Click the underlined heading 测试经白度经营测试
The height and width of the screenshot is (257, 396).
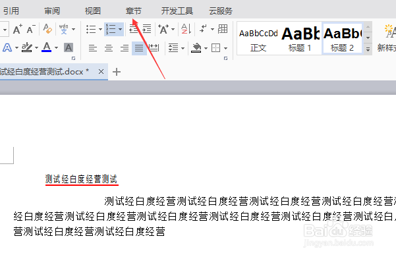[x=81, y=179]
